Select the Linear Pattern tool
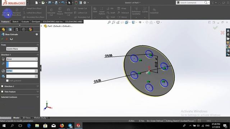Image resolution: width=230 pixels, height=129 pixels. coord(102,11)
